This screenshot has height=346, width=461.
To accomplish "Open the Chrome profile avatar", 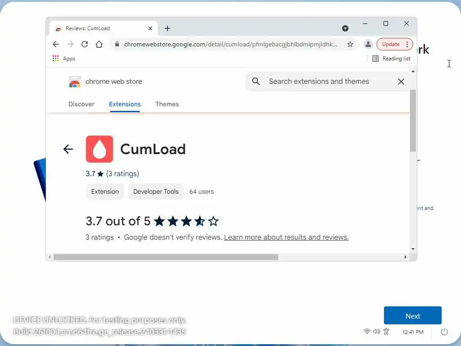I will (x=368, y=44).
